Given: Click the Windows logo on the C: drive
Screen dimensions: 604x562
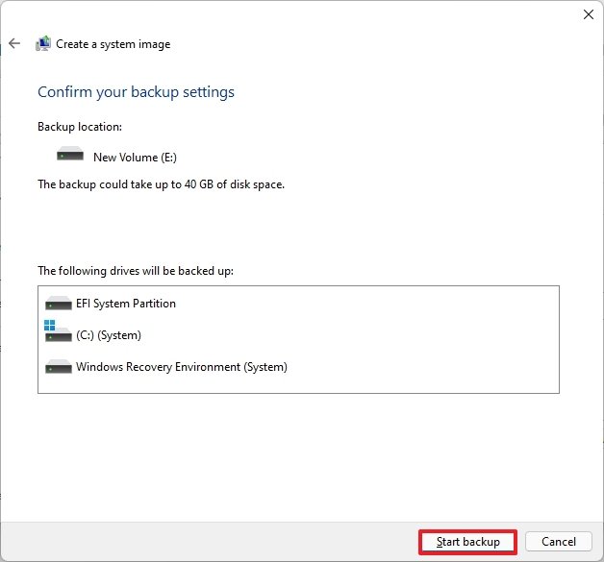Looking at the screenshot, I should coord(49,325).
